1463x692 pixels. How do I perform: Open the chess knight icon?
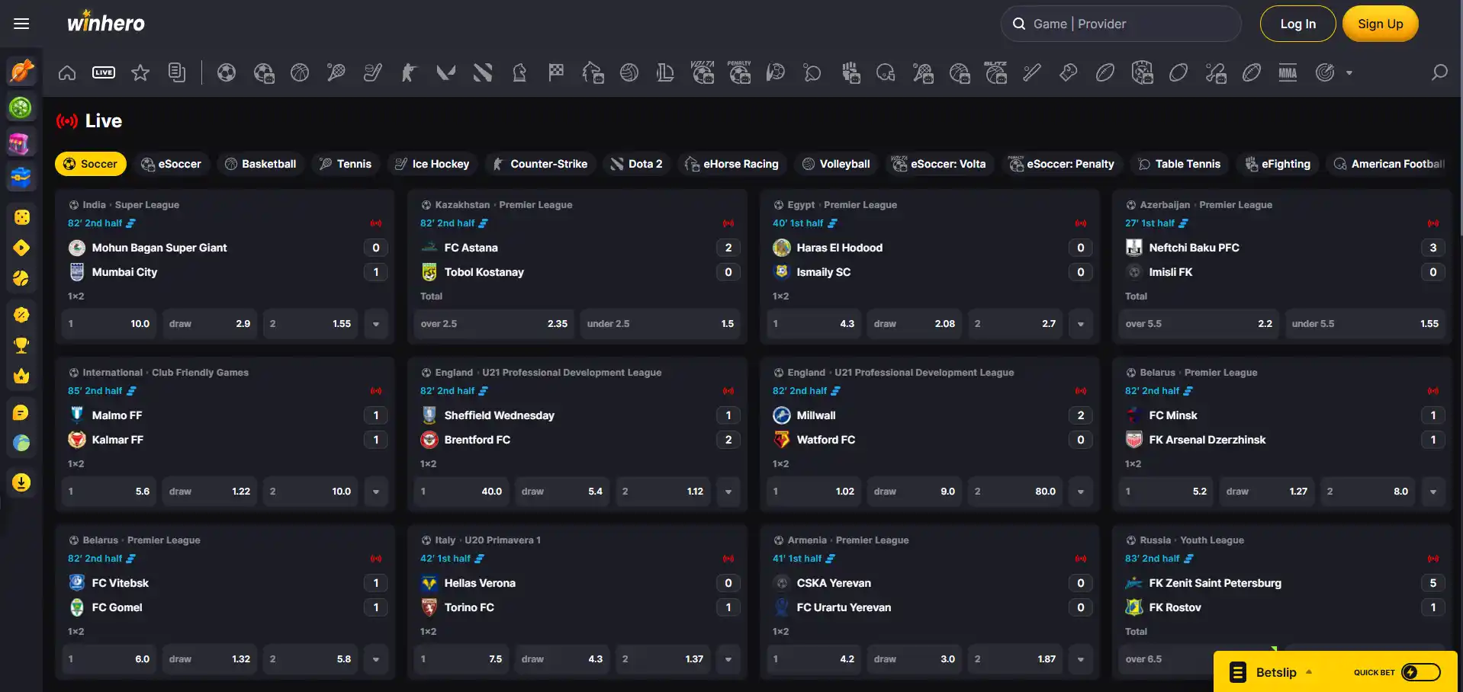[519, 72]
